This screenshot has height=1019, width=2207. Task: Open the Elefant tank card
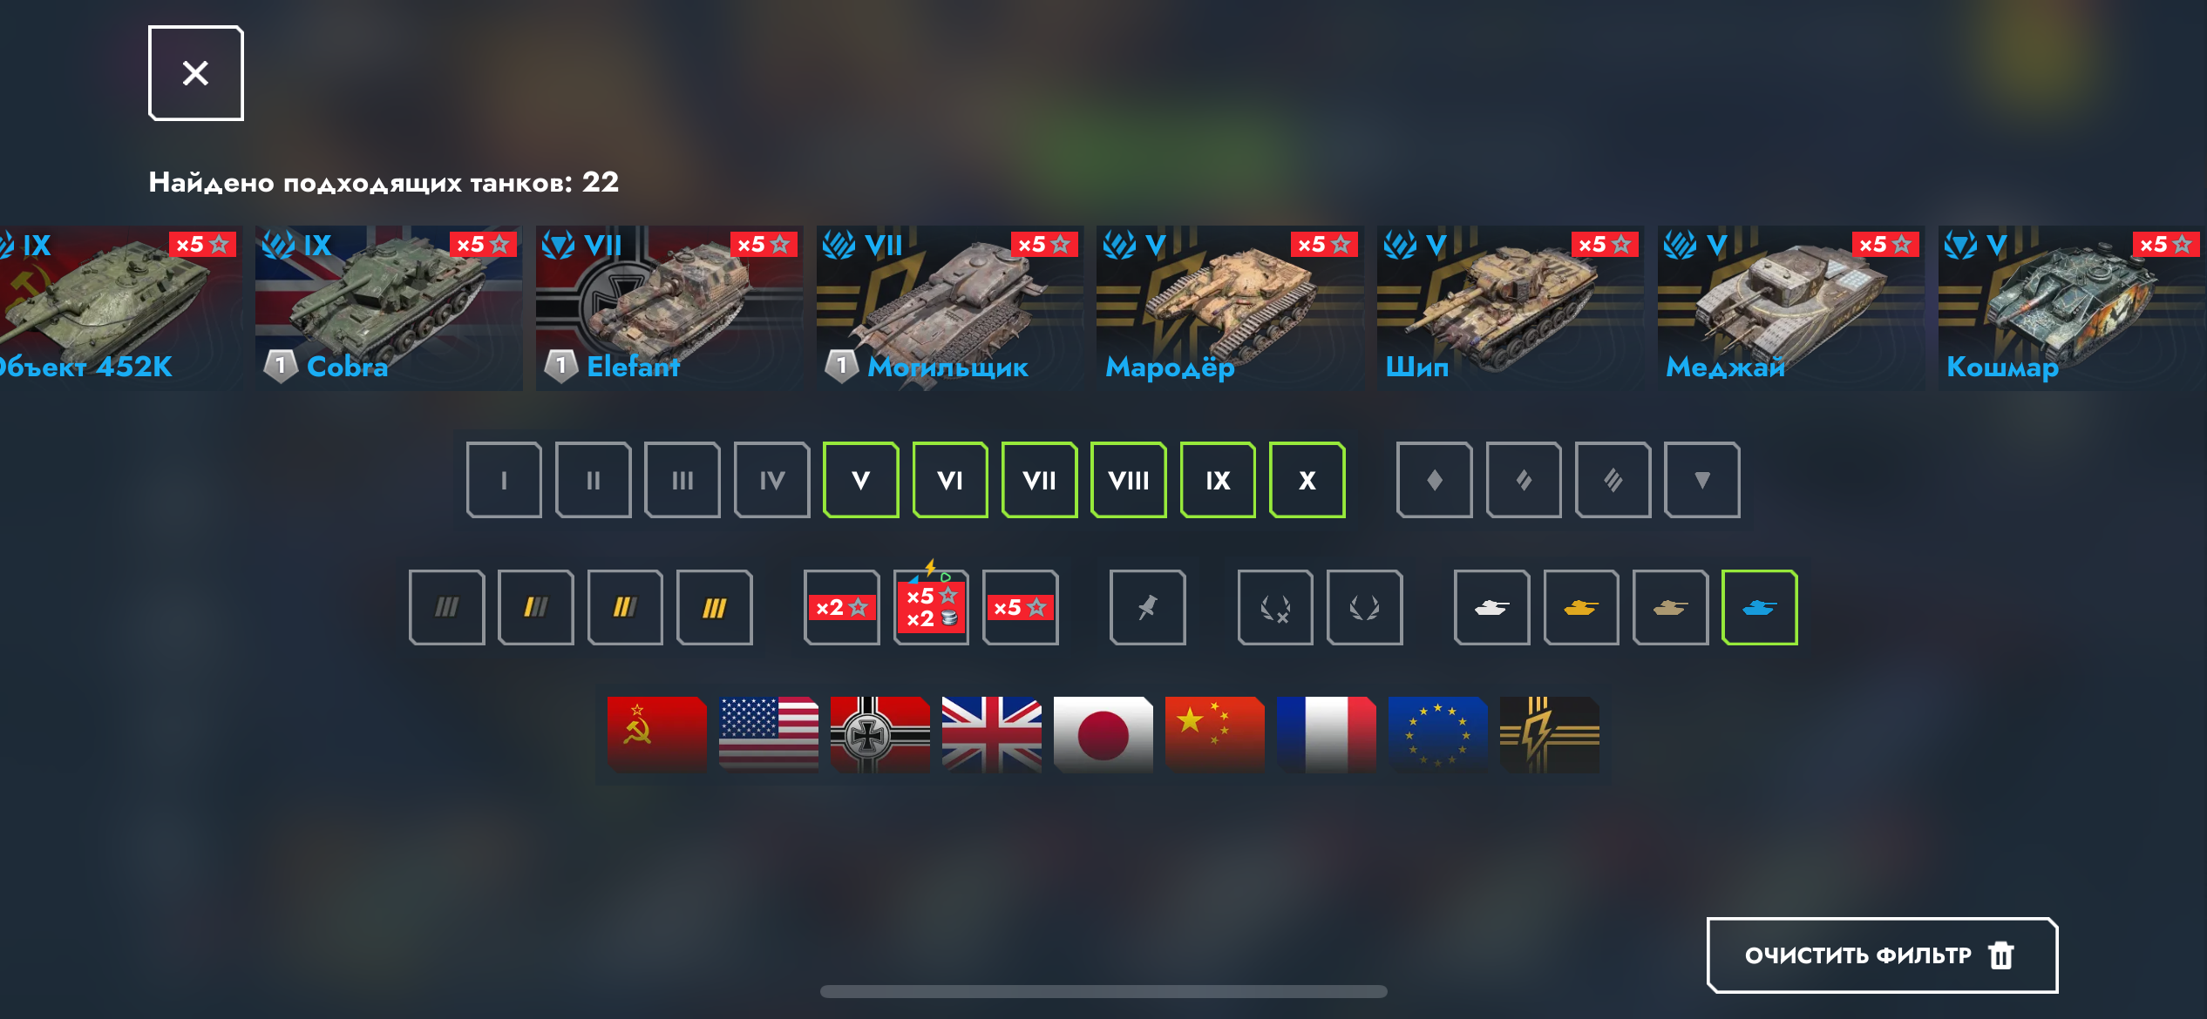click(x=669, y=308)
